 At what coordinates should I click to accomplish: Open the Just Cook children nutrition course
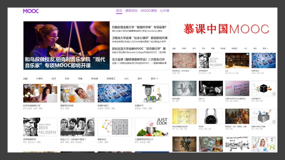(x=152, y=127)
